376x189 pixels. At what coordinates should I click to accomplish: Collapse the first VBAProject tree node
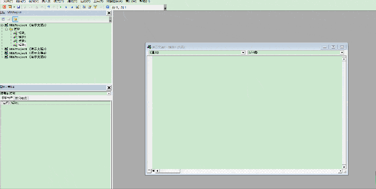click(x=2, y=26)
